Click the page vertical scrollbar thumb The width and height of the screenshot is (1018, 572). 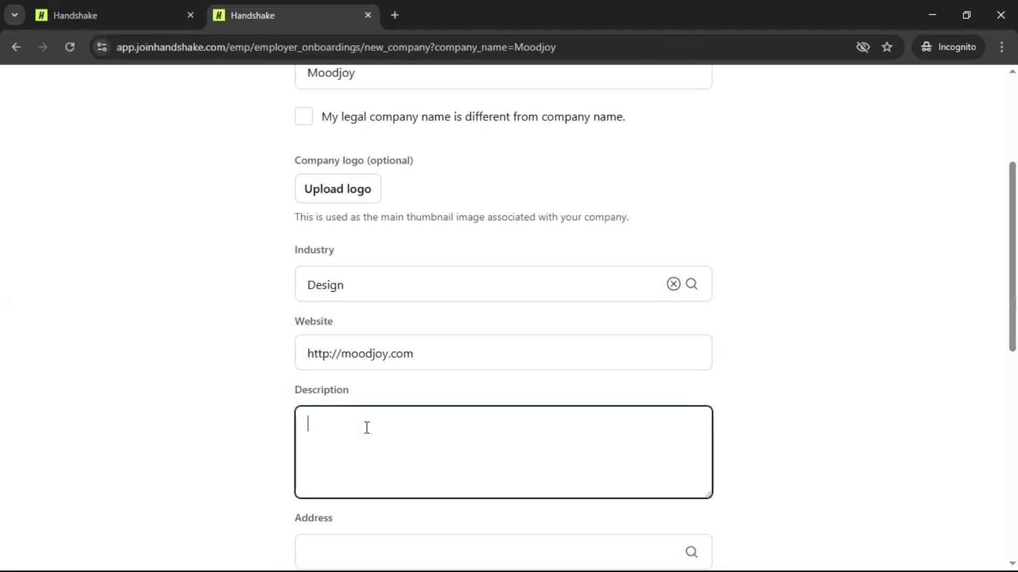point(1012,257)
